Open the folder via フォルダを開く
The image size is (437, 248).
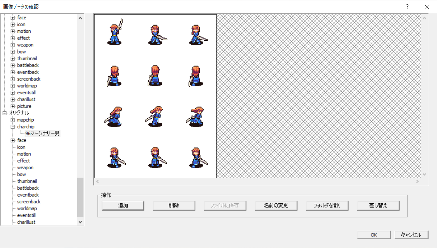click(x=327, y=205)
